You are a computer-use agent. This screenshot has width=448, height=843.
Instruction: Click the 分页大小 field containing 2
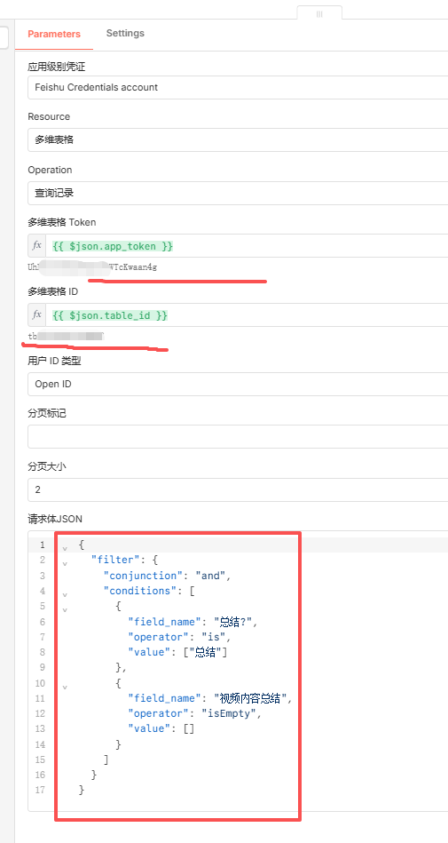[x=238, y=489]
